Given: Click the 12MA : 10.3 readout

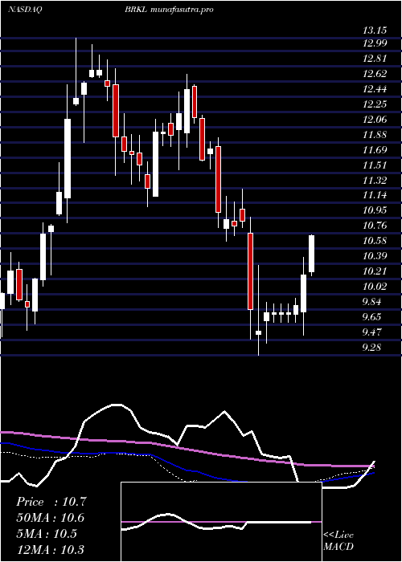Looking at the screenshot, I should point(50,550).
